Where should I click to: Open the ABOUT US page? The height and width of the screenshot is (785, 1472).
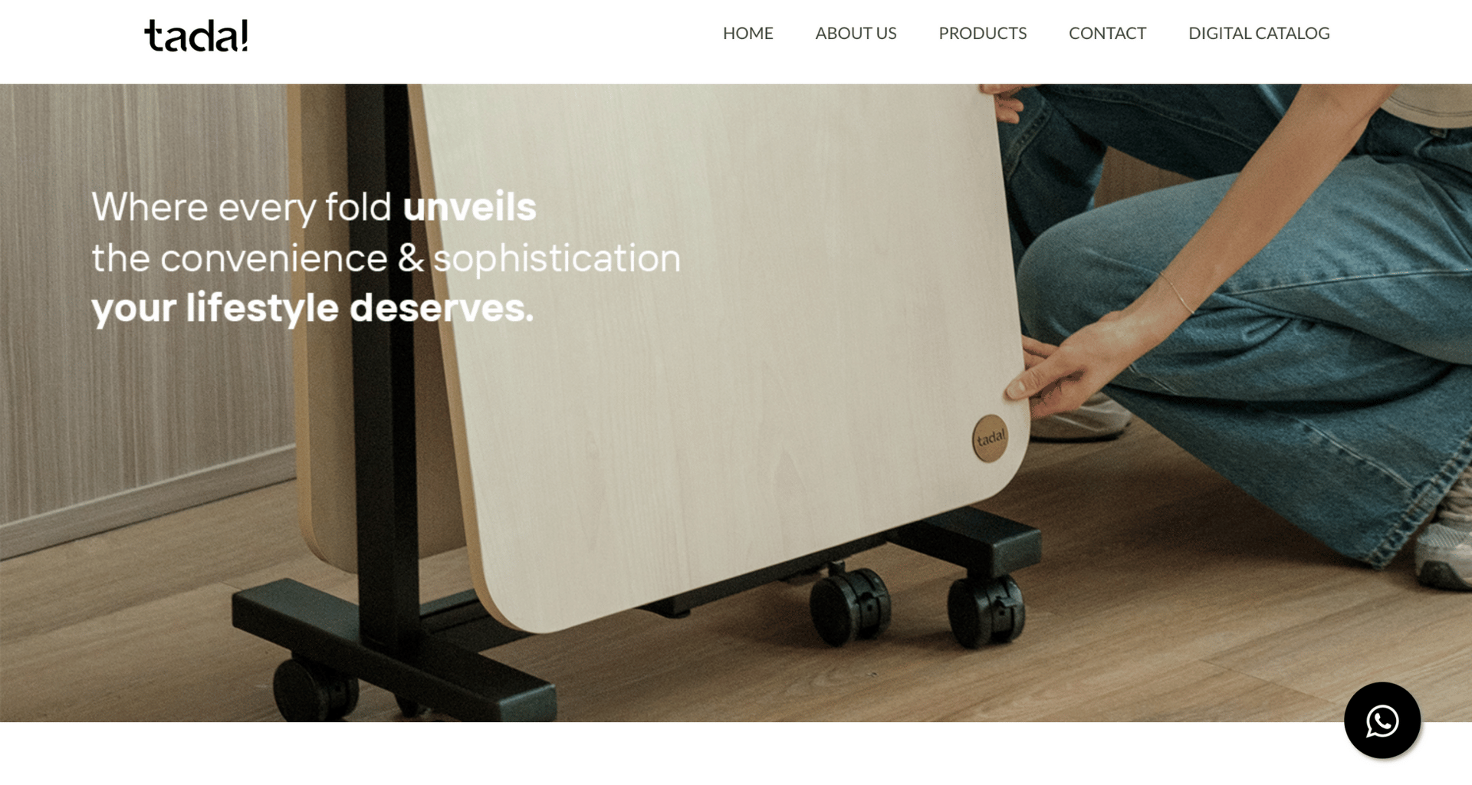click(x=856, y=33)
